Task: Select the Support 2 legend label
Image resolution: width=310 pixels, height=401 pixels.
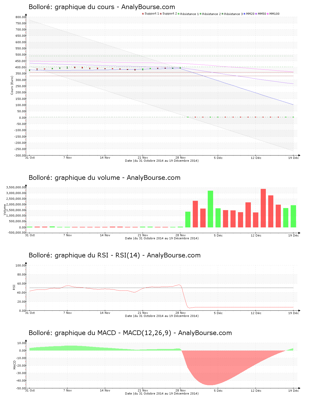Action: (170, 14)
